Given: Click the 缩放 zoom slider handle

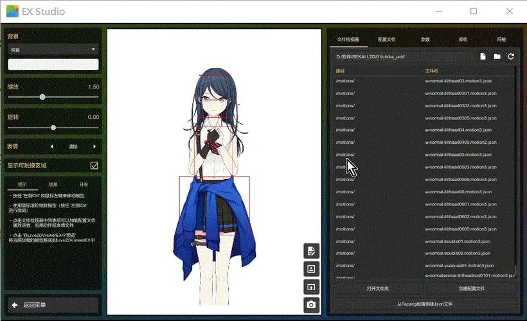Looking at the screenshot, I should [42, 97].
